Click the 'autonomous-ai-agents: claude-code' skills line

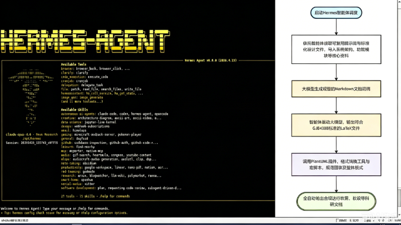click(x=115, y=114)
